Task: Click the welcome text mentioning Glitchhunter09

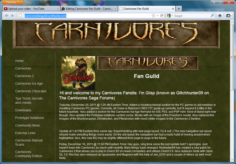Action: pyautogui.click(x=134, y=96)
